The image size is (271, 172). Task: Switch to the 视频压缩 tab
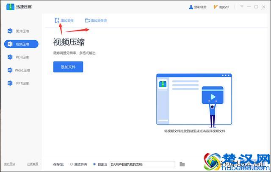(21, 44)
